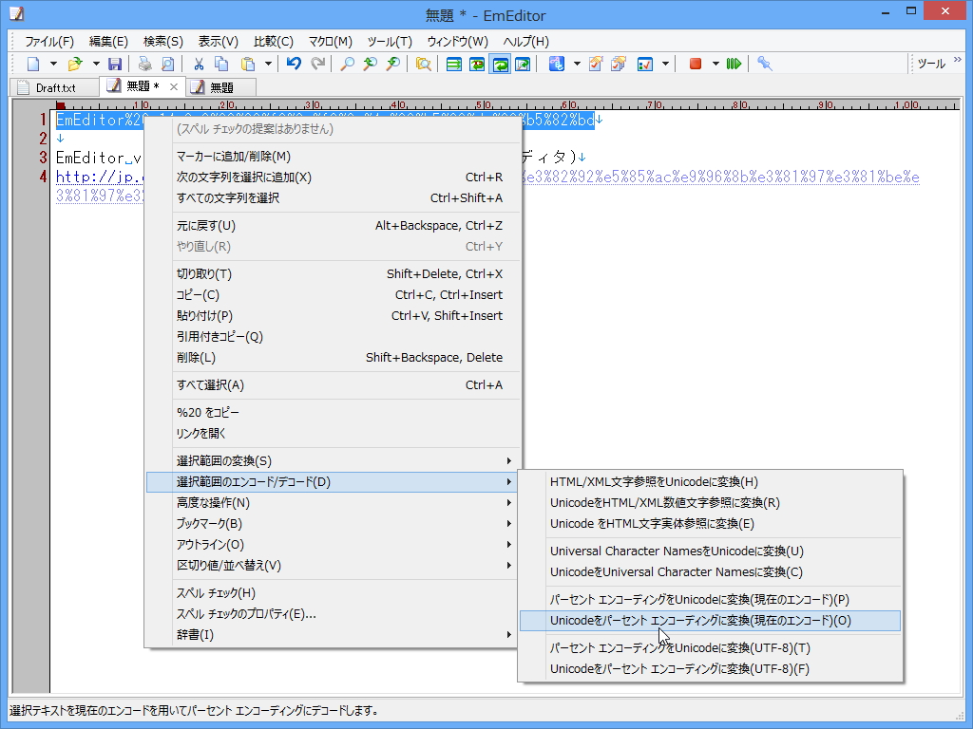Open the マクロ(M) menu

point(330,42)
